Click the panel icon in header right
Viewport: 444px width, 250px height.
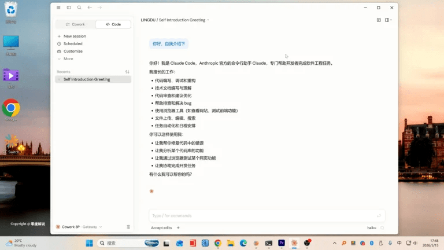click(379, 20)
